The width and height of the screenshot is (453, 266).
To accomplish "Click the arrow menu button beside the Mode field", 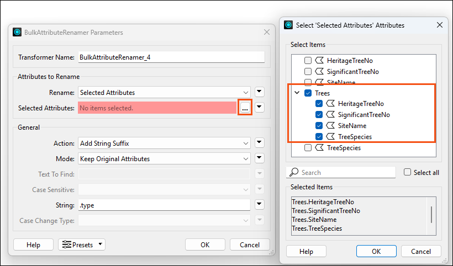I will pyautogui.click(x=260, y=158).
